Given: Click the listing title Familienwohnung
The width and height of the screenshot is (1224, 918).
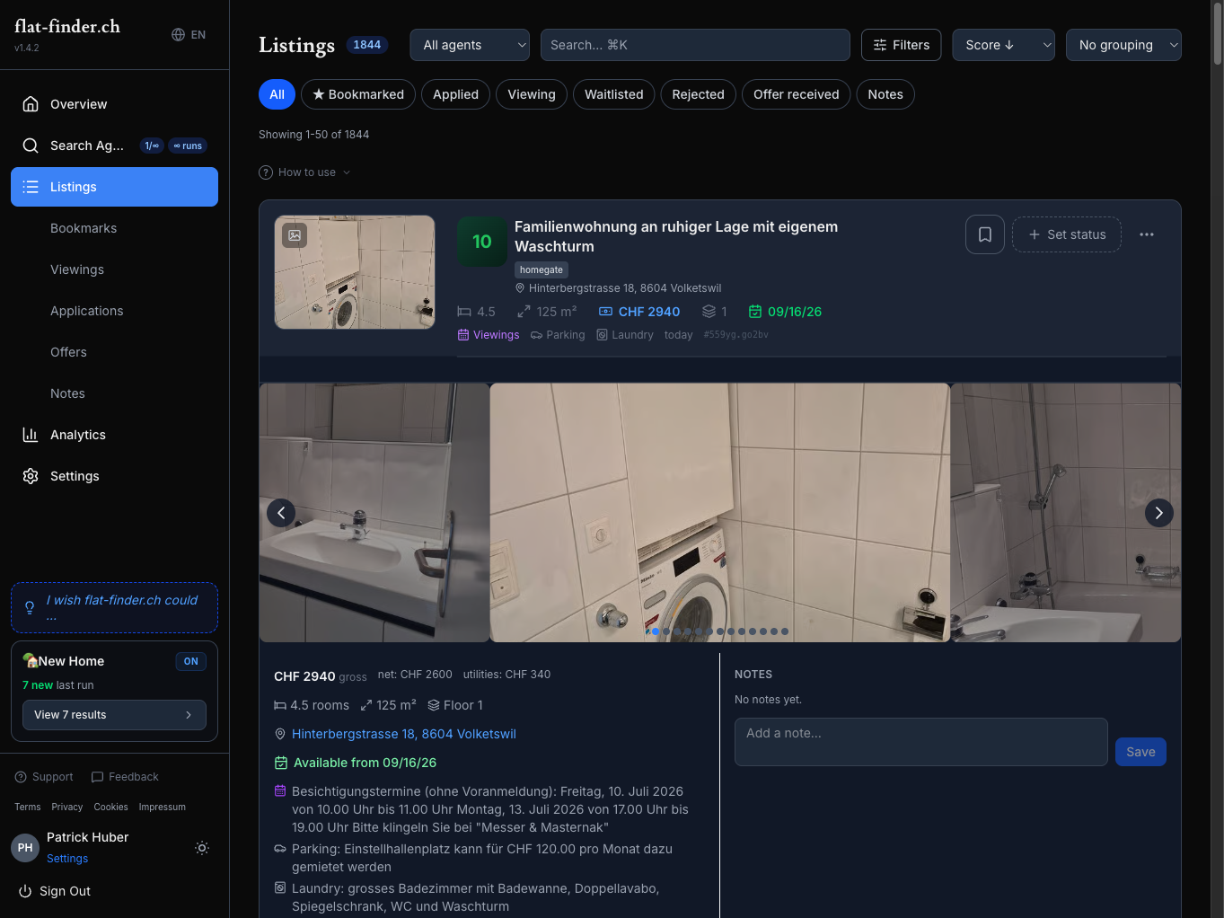Looking at the screenshot, I should tap(676, 236).
